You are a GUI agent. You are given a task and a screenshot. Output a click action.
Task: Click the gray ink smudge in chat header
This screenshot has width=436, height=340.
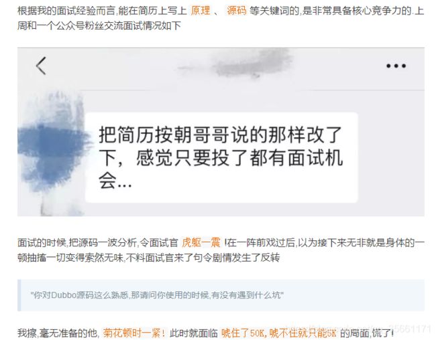245,64
